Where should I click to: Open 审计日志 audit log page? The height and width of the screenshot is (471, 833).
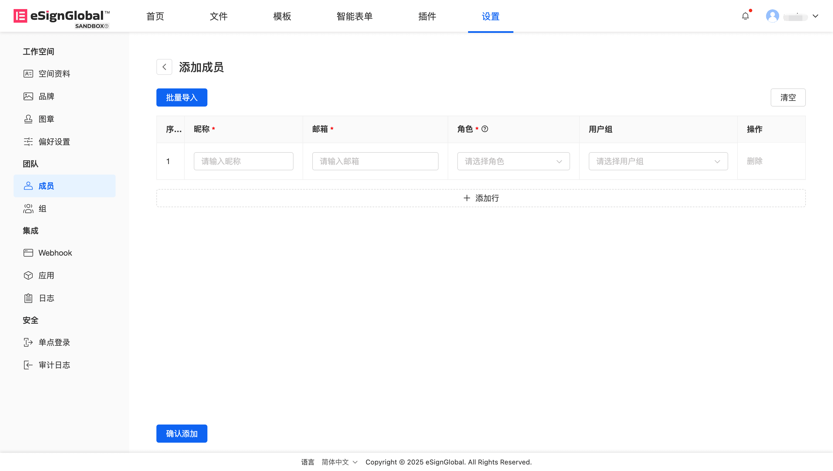[54, 365]
